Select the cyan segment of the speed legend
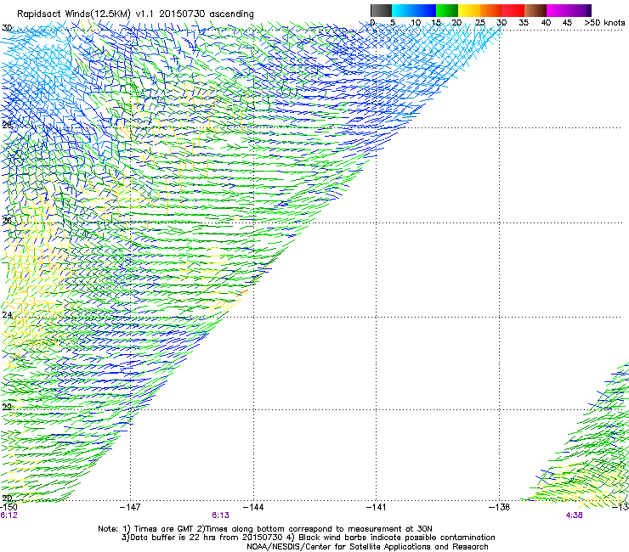The width and height of the screenshot is (629, 552). coord(403,10)
